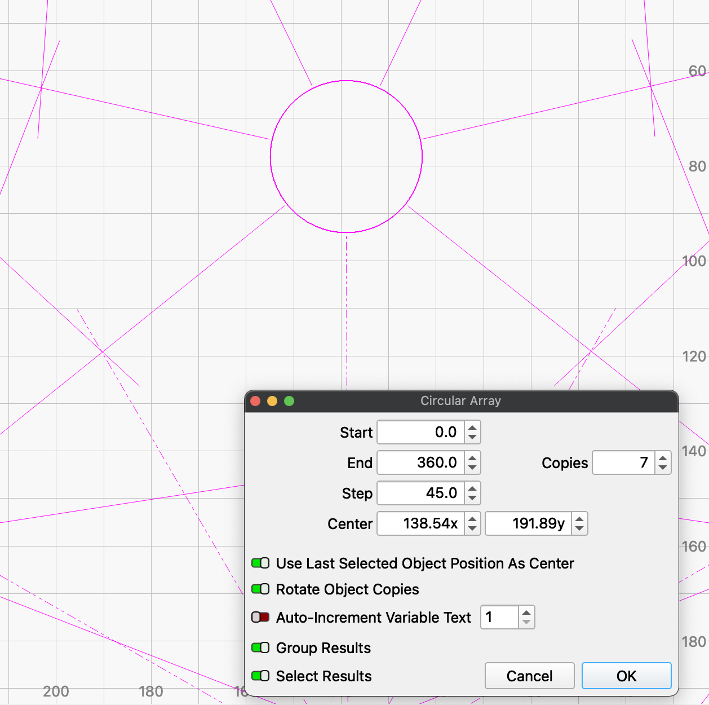
Task: Enable Auto-Increment Variable Text
Action: (260, 617)
